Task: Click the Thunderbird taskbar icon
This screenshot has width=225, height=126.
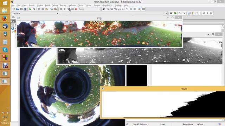Action: [5, 26]
